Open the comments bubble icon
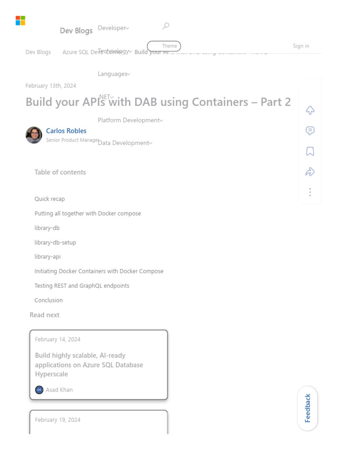 tap(310, 131)
